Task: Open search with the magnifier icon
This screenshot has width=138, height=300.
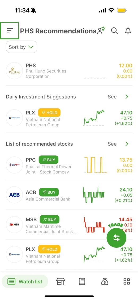Action: pyautogui.click(x=114, y=31)
